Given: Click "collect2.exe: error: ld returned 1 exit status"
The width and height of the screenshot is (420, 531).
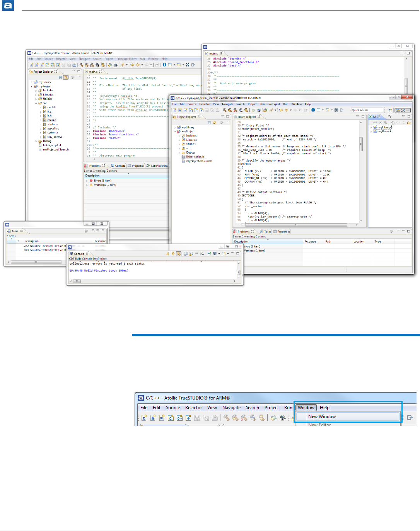Looking at the screenshot, I should tap(107, 263).
